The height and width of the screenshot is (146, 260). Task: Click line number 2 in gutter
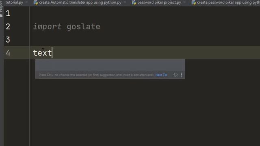pos(8,26)
